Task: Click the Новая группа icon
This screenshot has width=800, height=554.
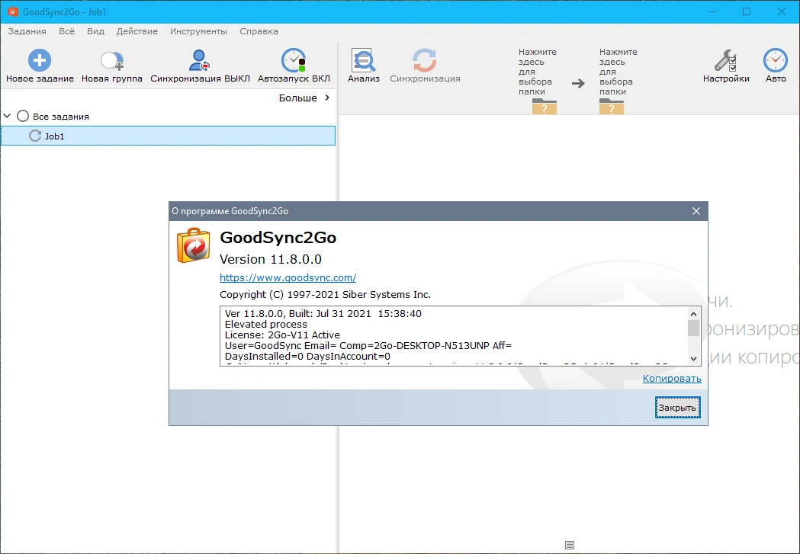Action: tap(112, 60)
